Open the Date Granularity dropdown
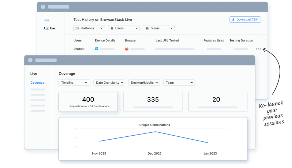 pyautogui.click(x=109, y=83)
